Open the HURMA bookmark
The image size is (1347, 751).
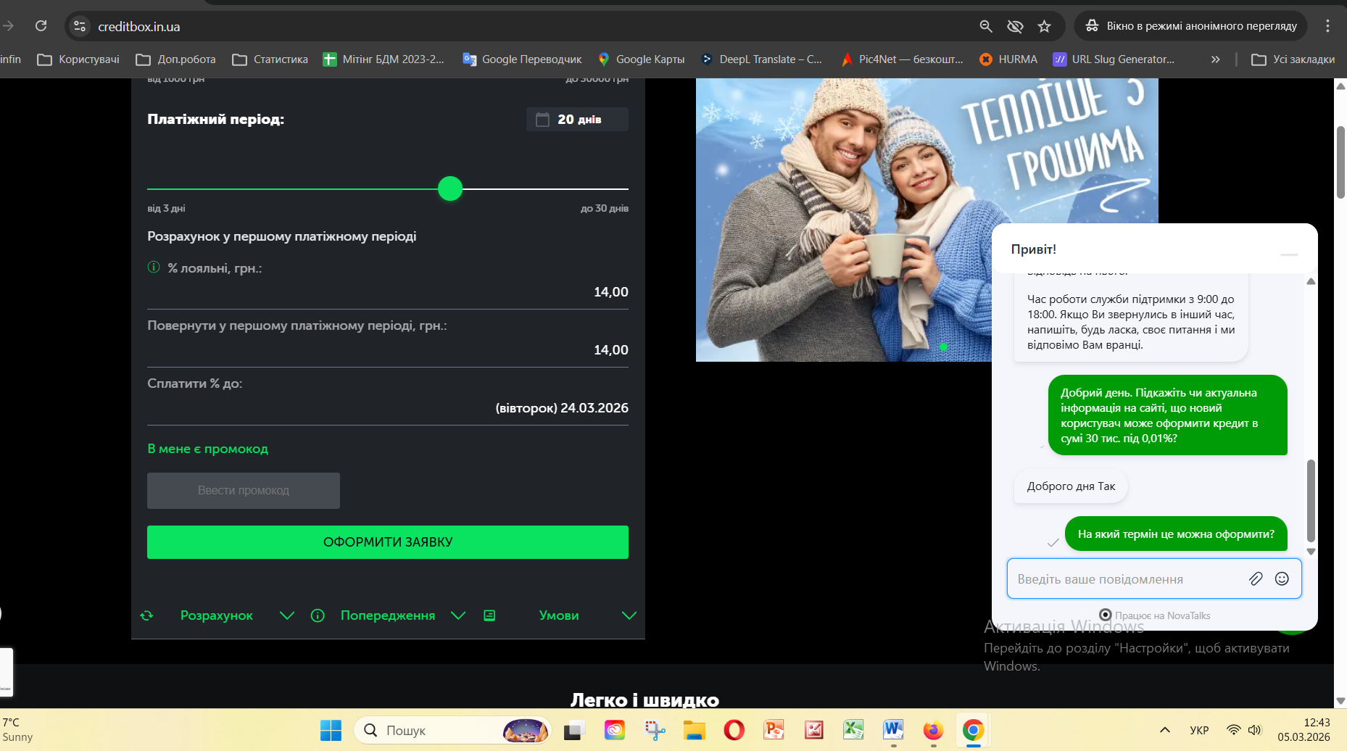click(1008, 59)
